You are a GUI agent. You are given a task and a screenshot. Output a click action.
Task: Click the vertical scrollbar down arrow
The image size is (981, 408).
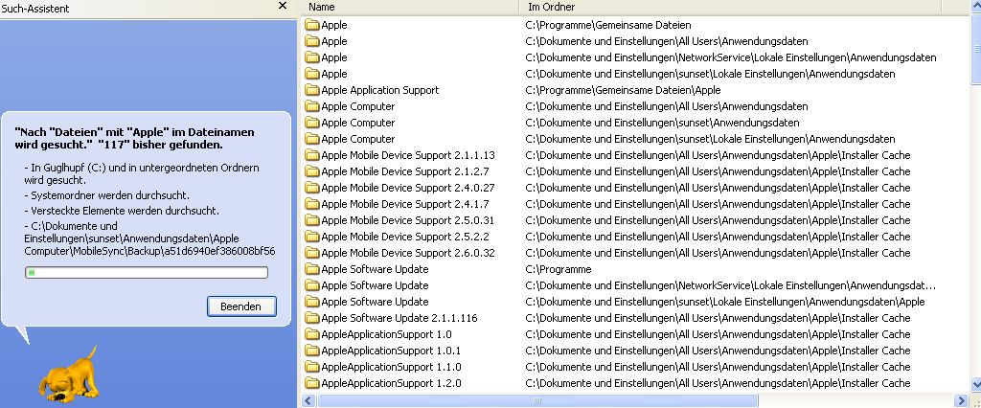point(975,384)
